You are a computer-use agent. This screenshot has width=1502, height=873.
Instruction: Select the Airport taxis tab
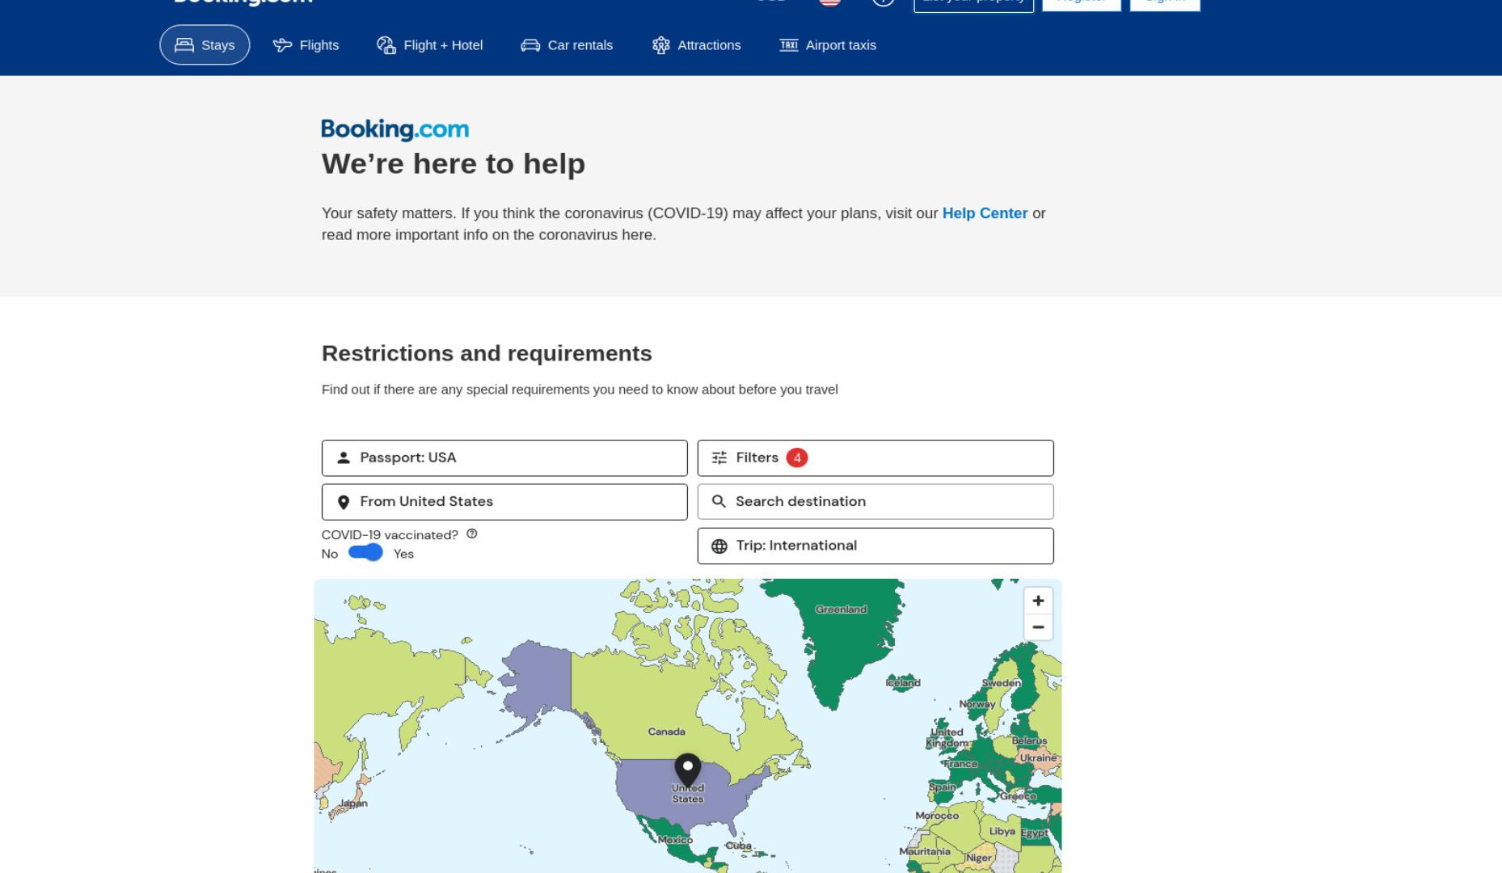click(x=828, y=45)
